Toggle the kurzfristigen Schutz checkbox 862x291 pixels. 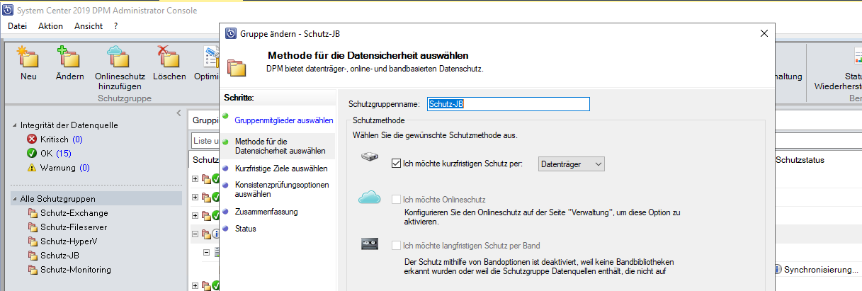click(x=396, y=164)
